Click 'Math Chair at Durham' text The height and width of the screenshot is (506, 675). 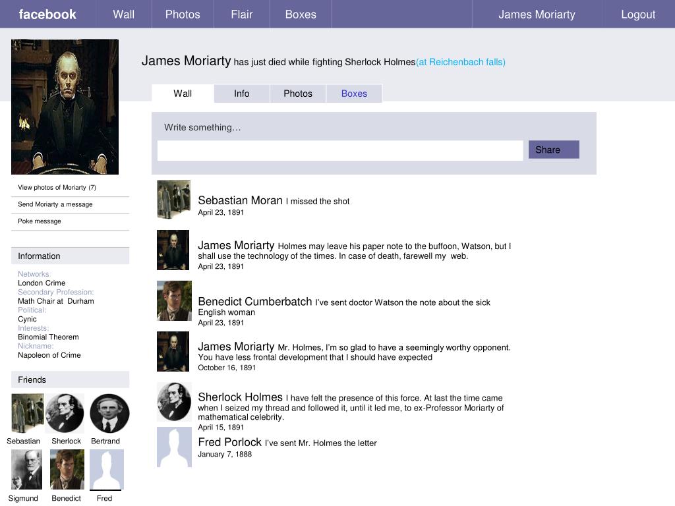click(56, 301)
